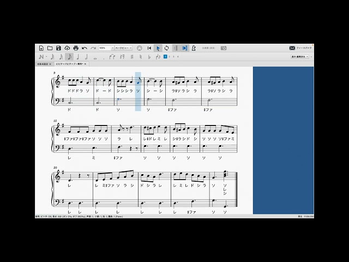
Task: Insert a rest with rest icon
Action: point(122,57)
